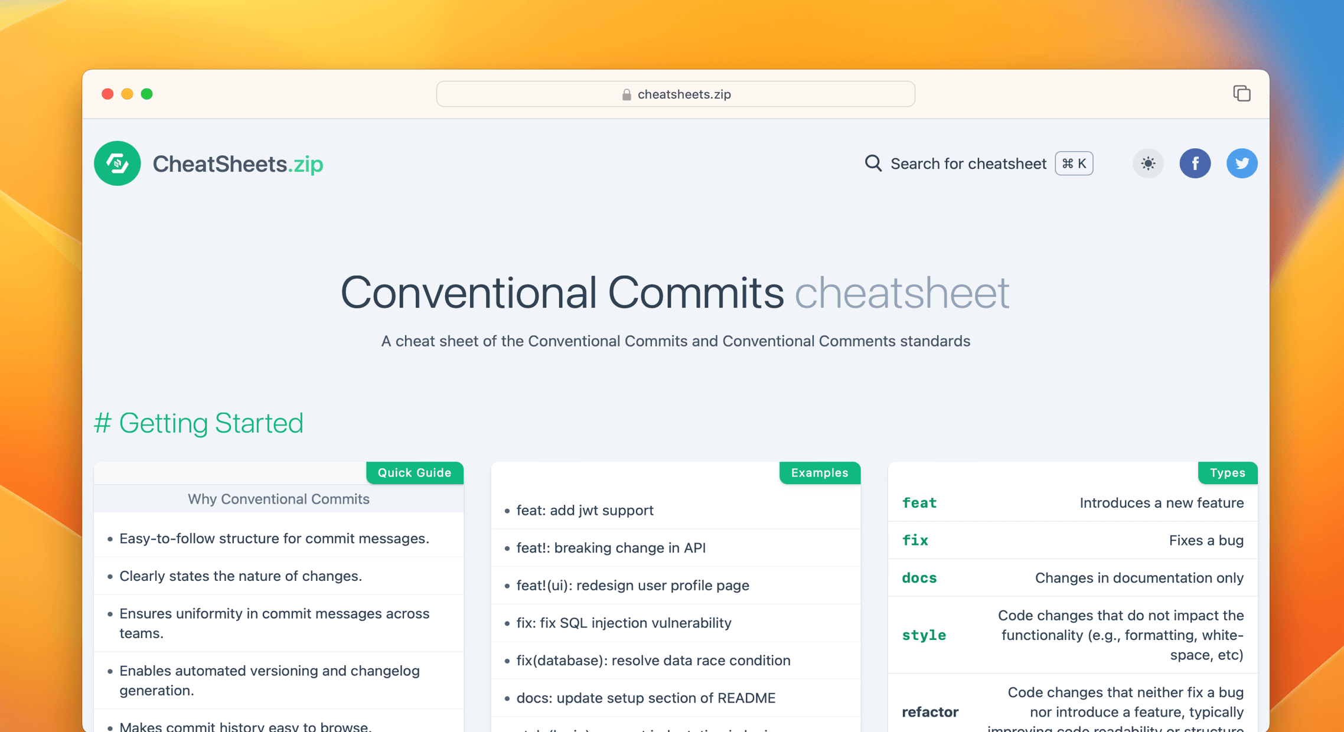The image size is (1344, 732).
Task: Toggle light/dark mode with the sun icon
Action: pos(1147,164)
